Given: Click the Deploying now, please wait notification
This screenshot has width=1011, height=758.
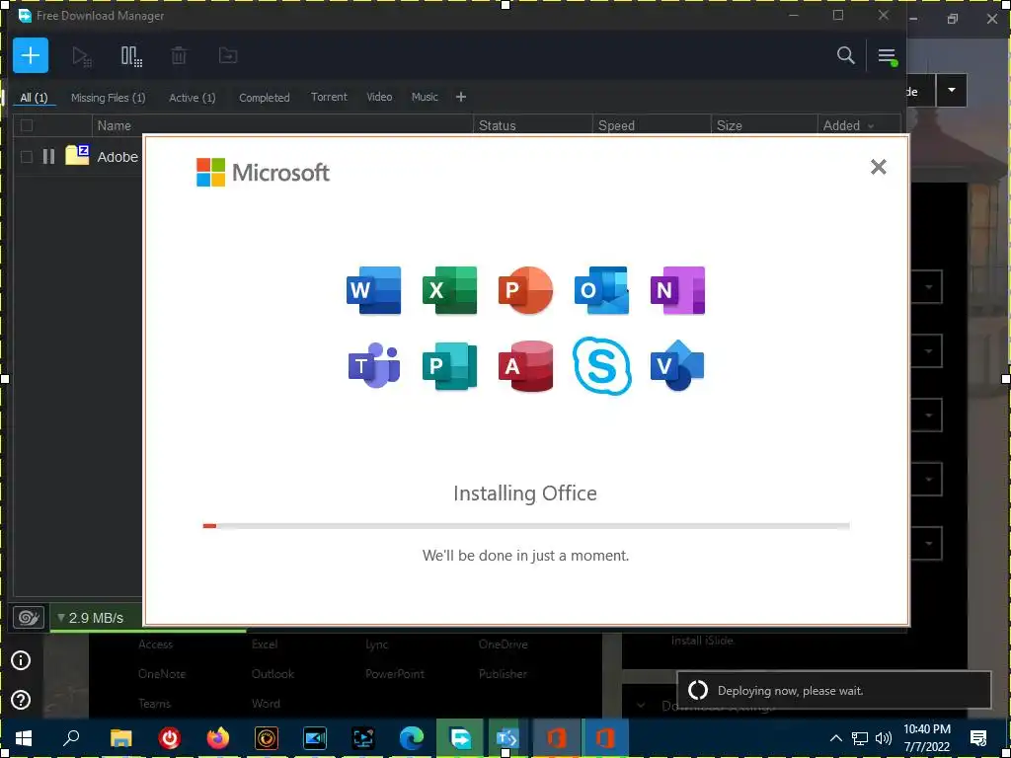Looking at the screenshot, I should (833, 690).
